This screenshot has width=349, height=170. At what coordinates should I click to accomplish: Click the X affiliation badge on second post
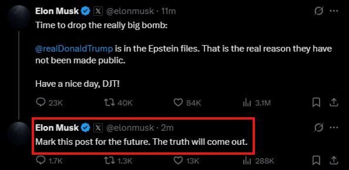[98, 128]
